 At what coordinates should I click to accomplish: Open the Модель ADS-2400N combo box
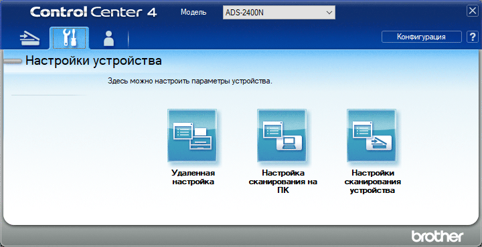click(x=278, y=13)
